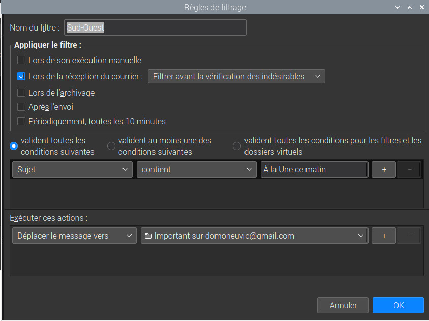
Task: Select 'valident au moins une des conditions'
Action: click(x=111, y=146)
